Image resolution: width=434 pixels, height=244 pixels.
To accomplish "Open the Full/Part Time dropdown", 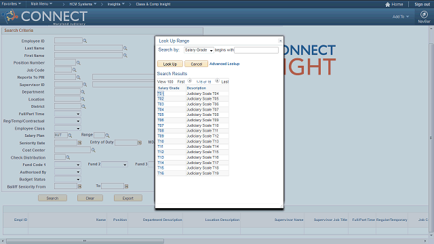I will [68, 114].
